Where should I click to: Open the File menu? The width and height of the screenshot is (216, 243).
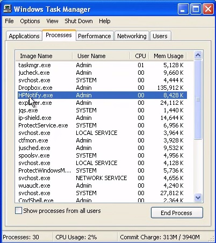click(9, 21)
